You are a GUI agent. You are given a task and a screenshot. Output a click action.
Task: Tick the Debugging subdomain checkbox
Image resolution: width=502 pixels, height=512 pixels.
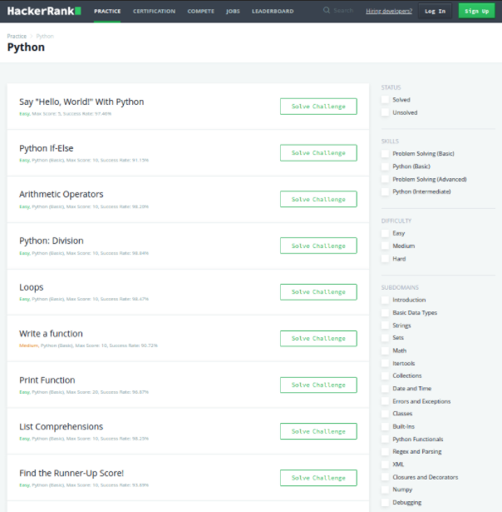click(386, 502)
